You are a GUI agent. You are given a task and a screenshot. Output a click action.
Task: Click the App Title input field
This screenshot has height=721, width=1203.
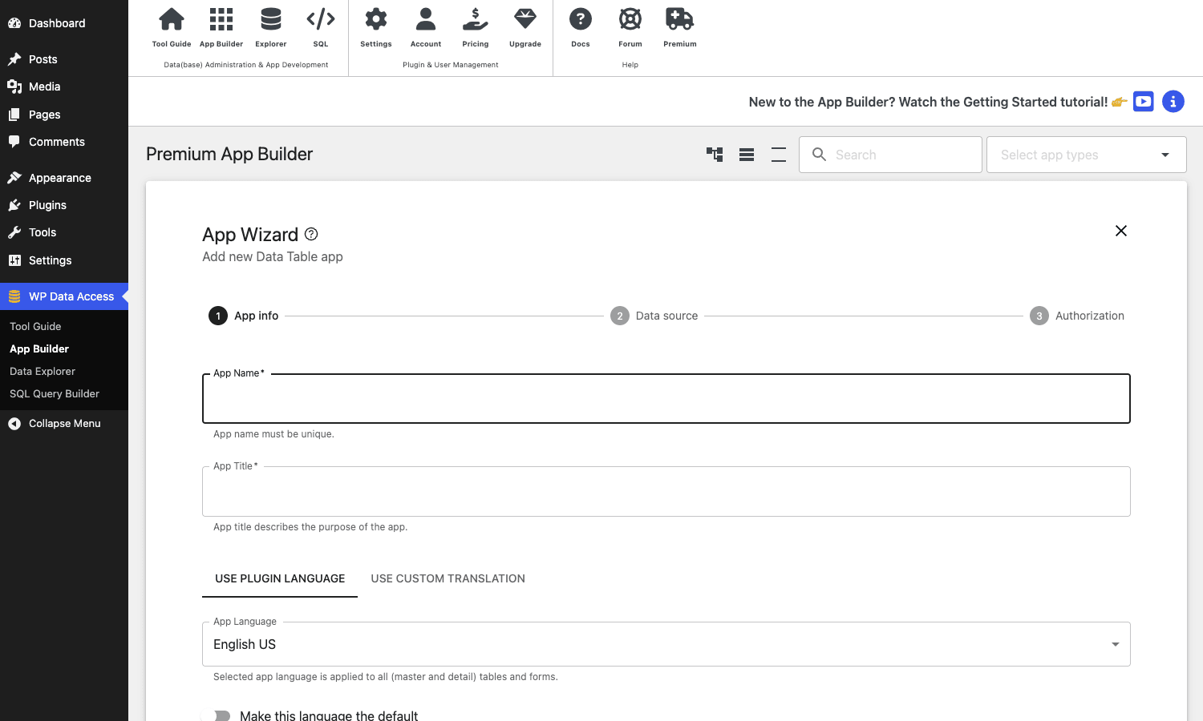666,491
